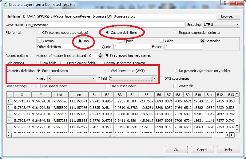Click the Y column header

point(41,95)
